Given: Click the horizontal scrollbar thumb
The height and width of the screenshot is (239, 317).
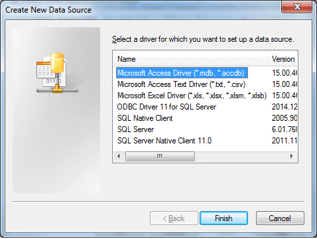Looking at the screenshot, I should 160,156.
